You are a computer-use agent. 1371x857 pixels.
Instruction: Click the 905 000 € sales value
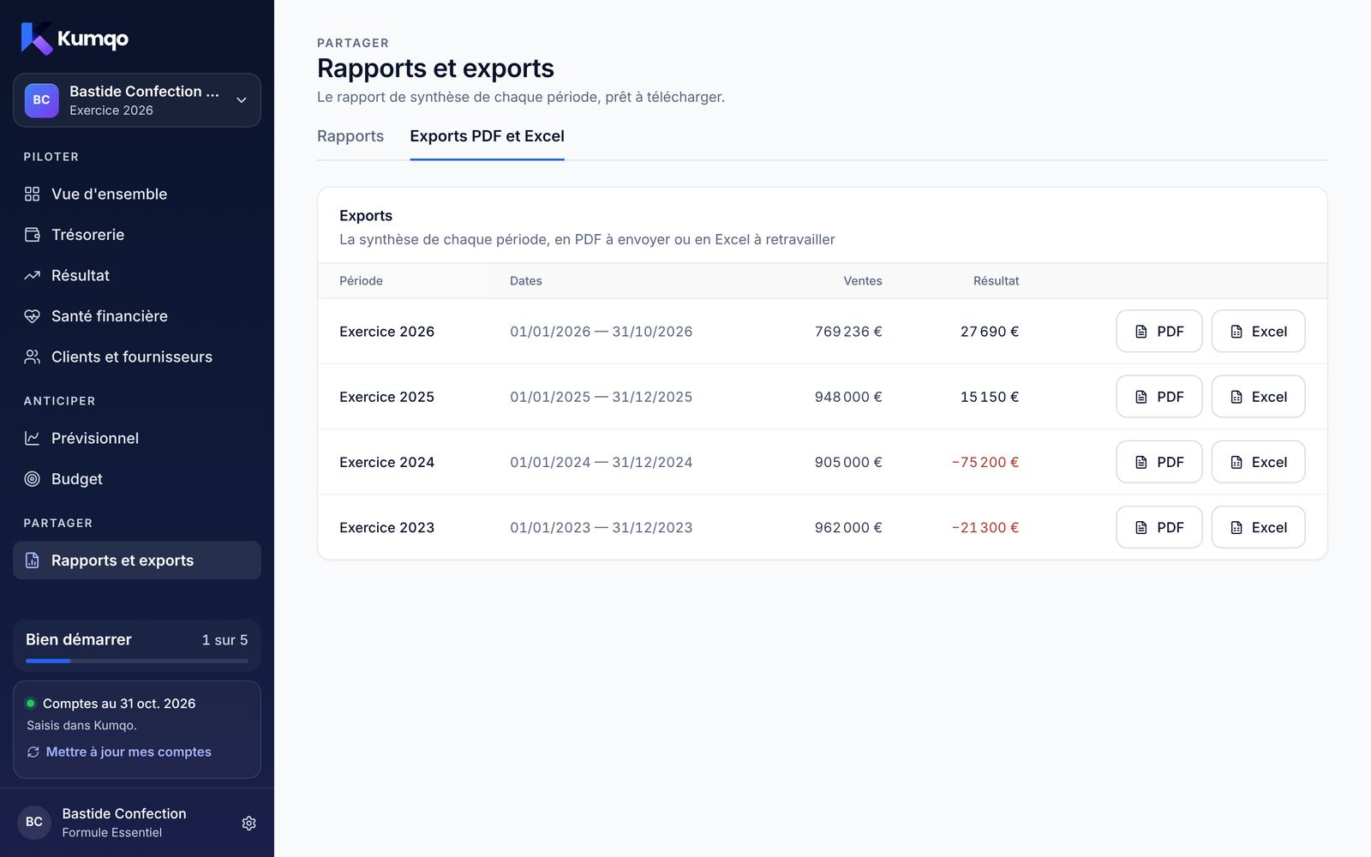(x=848, y=462)
